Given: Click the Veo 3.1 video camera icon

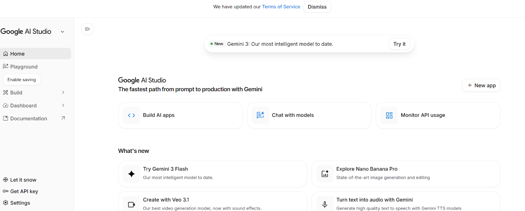Looking at the screenshot, I should click(x=131, y=204).
